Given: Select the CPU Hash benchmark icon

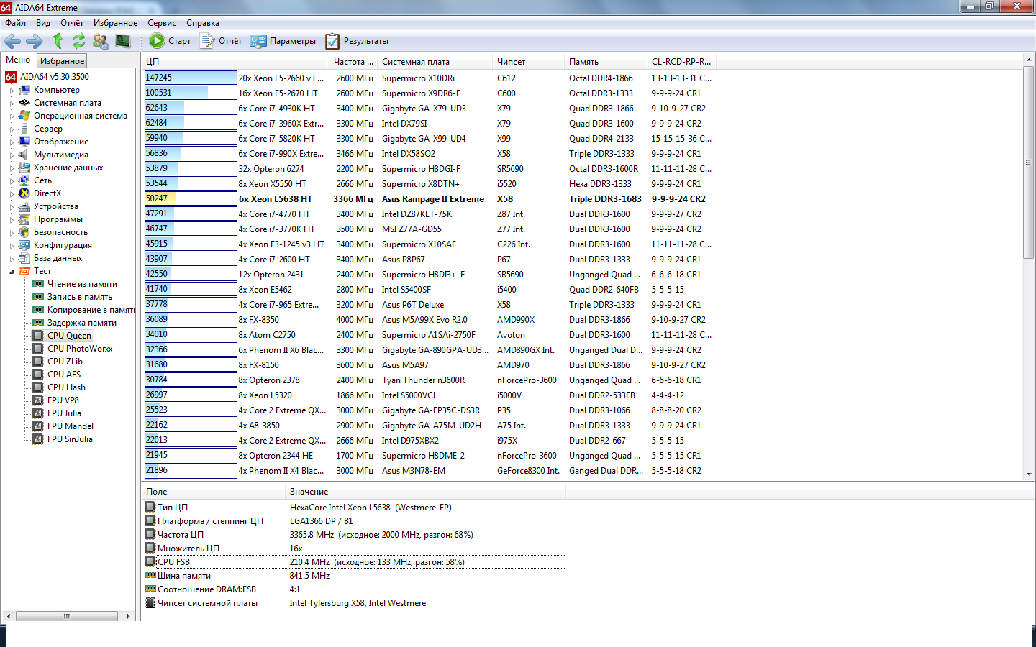Looking at the screenshot, I should click(x=38, y=387).
